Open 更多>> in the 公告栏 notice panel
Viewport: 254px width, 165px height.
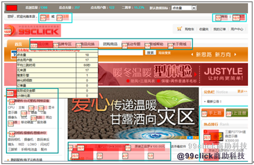tap(242, 92)
